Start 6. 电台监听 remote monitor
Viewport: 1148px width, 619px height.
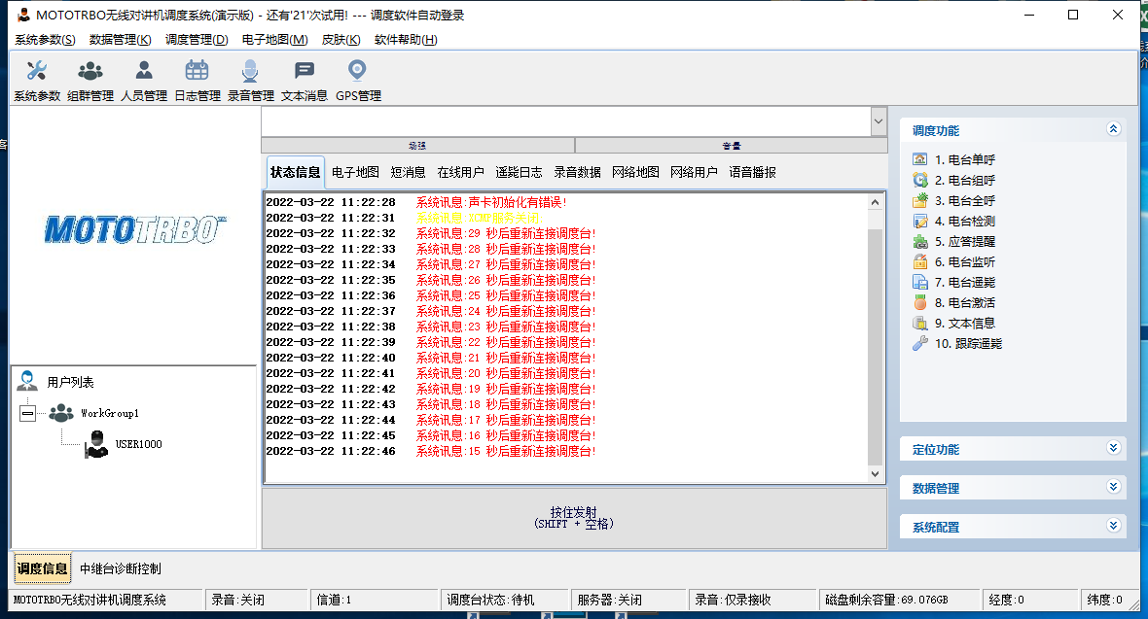tap(954, 262)
